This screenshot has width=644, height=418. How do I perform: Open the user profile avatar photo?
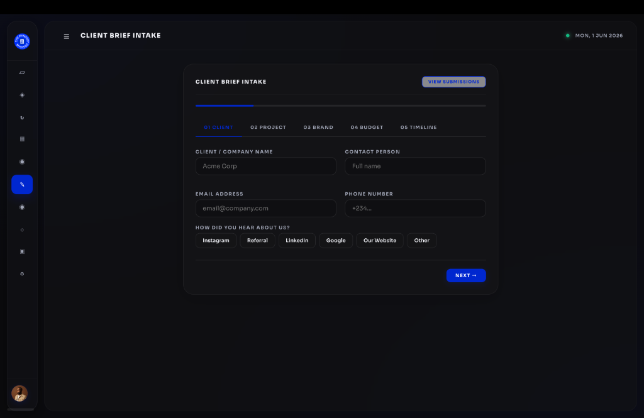coord(19,393)
